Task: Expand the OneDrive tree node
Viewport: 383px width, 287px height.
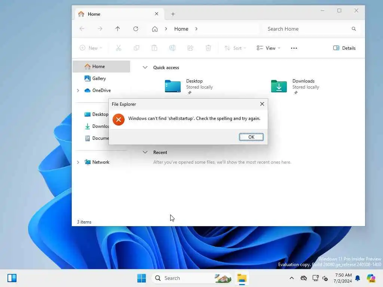Action: pyautogui.click(x=78, y=90)
